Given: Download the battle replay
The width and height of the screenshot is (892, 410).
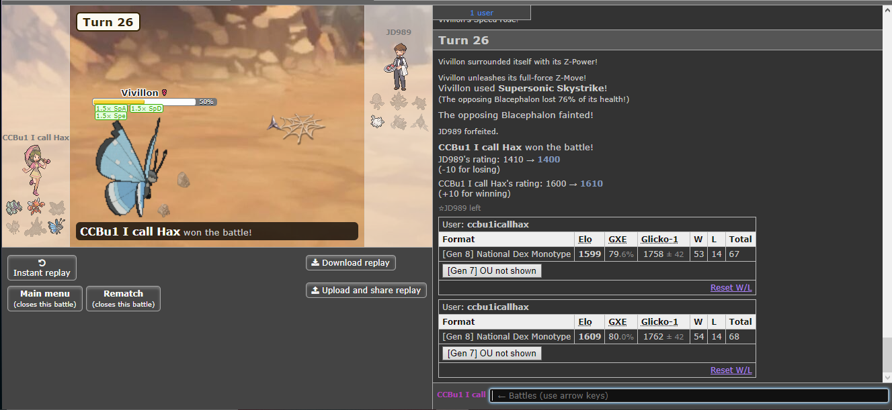Looking at the screenshot, I should (351, 263).
